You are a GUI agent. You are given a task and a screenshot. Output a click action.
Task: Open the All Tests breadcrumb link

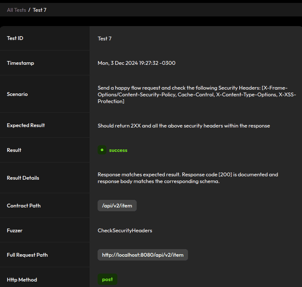click(x=16, y=10)
